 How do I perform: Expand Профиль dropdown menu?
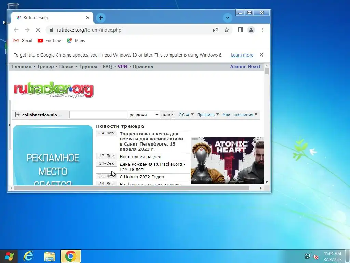pos(208,115)
